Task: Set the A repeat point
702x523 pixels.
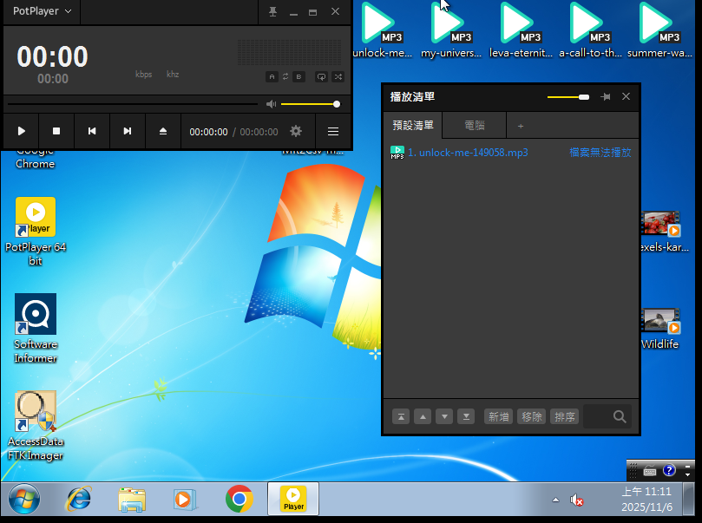Action: click(x=272, y=77)
